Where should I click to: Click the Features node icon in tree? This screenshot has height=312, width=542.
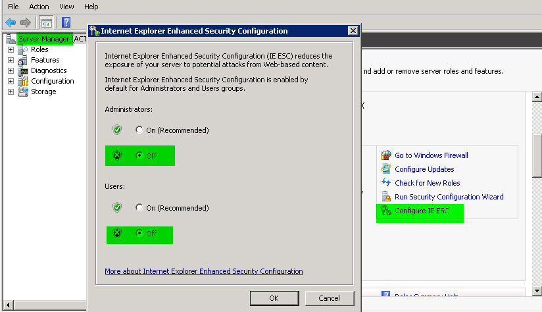click(x=23, y=60)
